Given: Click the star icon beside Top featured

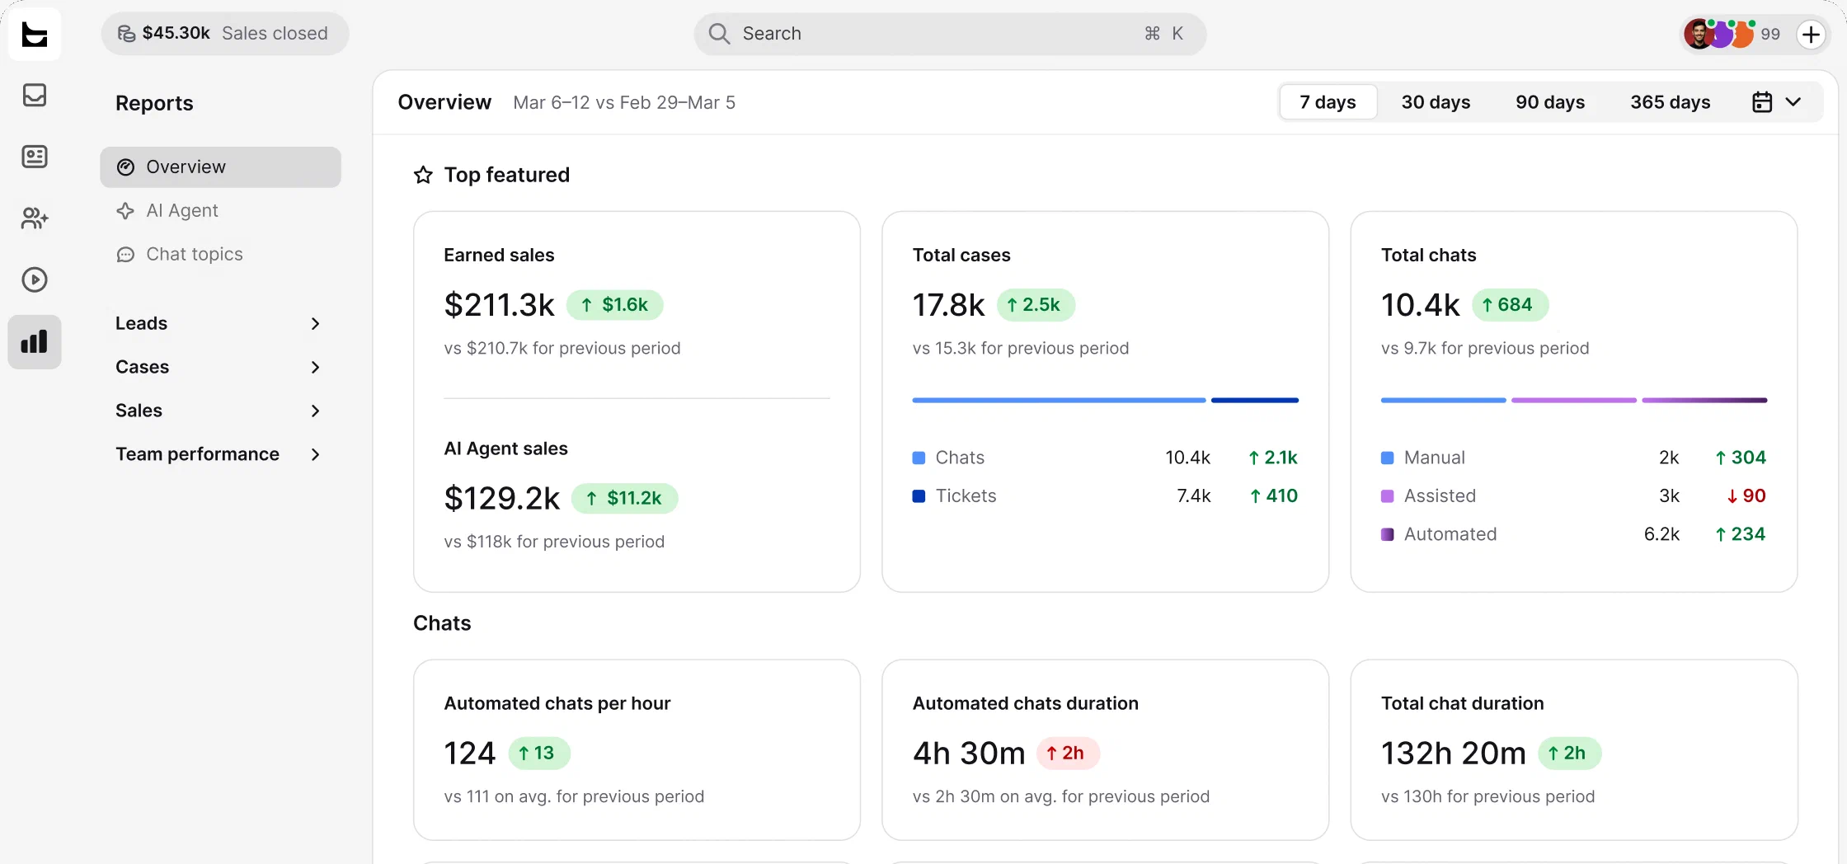Looking at the screenshot, I should click(423, 175).
